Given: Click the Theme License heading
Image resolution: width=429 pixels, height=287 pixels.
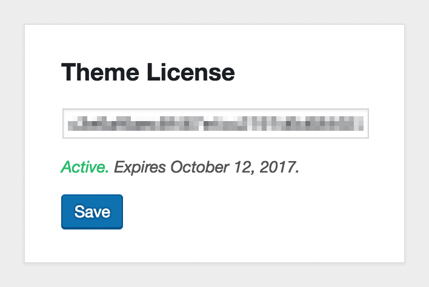Looking at the screenshot, I should pyautogui.click(x=148, y=72).
